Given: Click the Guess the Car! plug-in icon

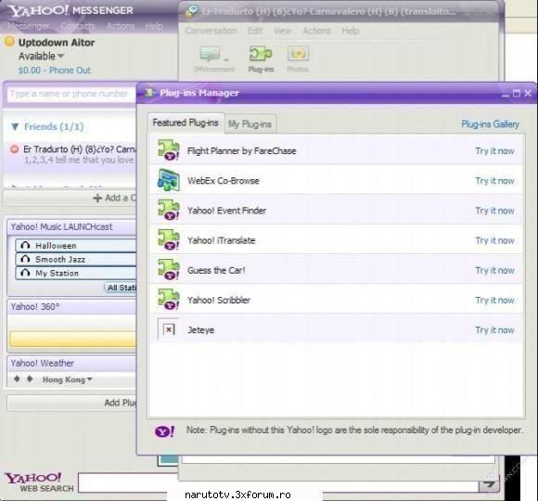Looking at the screenshot, I should point(169,269).
